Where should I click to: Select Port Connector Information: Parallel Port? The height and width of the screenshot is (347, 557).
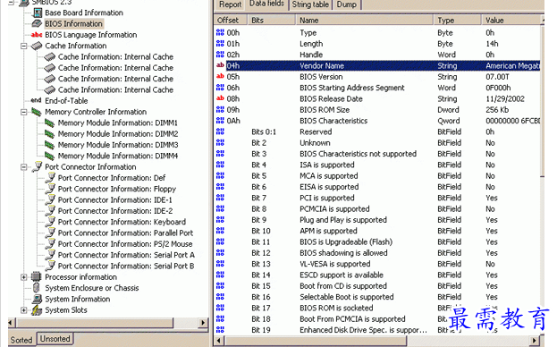point(125,233)
